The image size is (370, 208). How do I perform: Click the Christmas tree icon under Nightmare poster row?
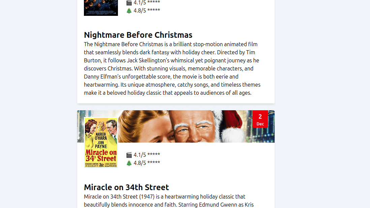click(x=129, y=10)
